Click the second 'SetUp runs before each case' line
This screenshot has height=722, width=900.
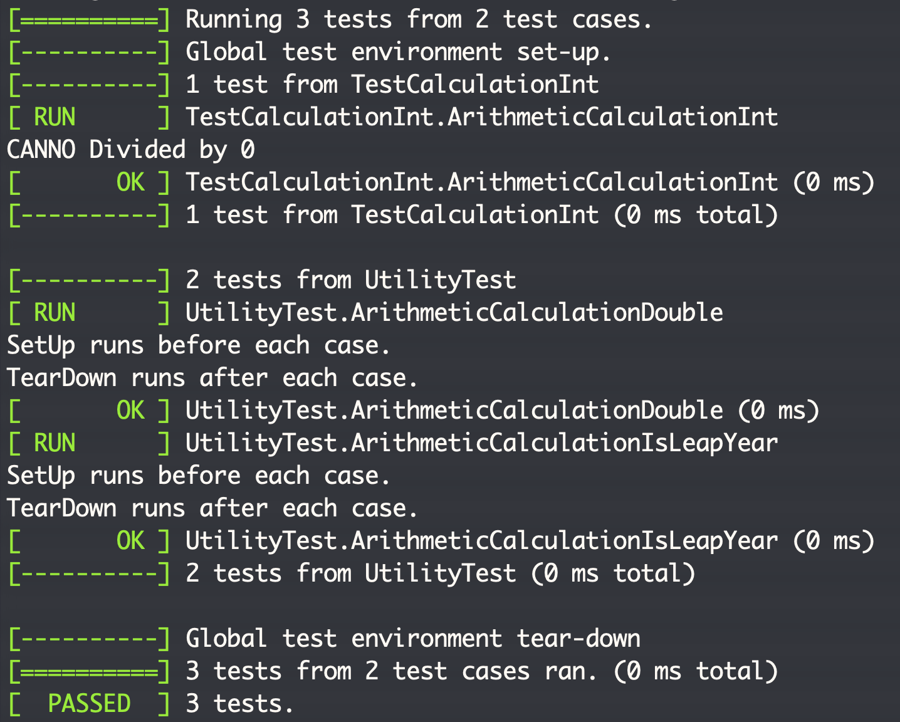198,476
